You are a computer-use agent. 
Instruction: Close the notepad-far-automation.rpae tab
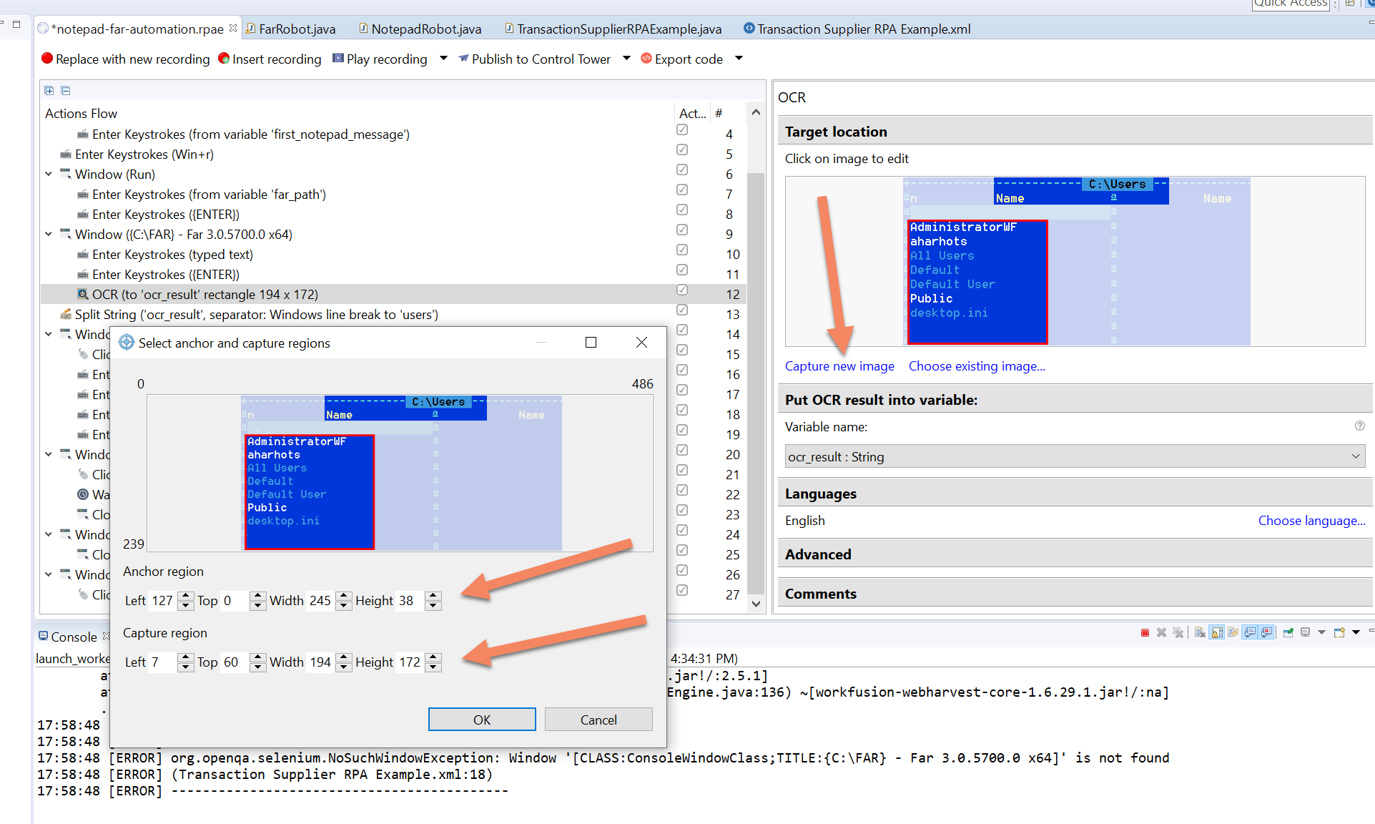click(x=233, y=28)
